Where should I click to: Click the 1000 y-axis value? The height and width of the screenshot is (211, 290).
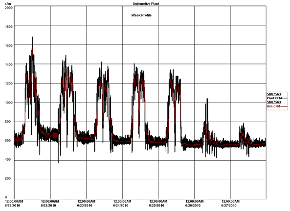pos(8,103)
